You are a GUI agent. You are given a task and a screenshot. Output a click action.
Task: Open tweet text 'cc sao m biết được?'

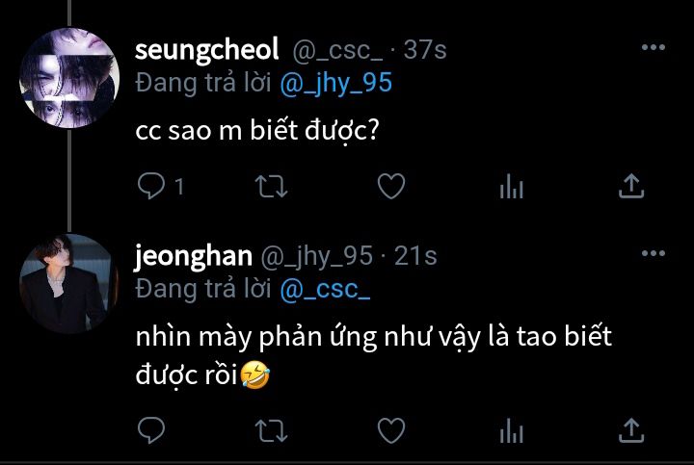[257, 131]
